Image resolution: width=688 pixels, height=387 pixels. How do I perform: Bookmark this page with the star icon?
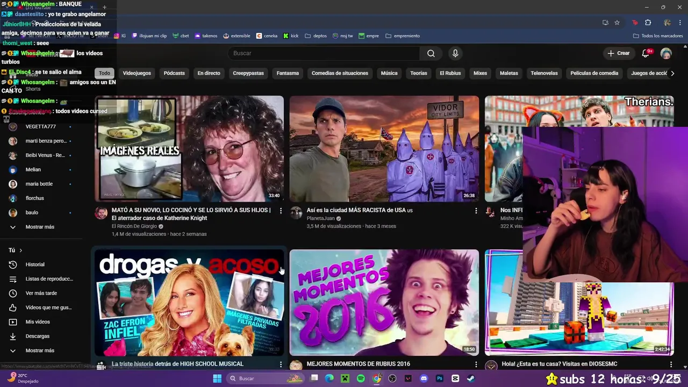pyautogui.click(x=617, y=23)
